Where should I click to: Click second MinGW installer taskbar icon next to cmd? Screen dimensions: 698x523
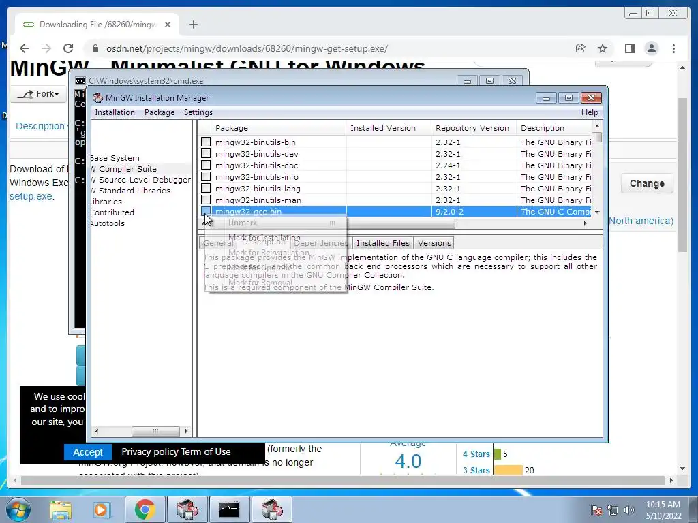point(272,509)
